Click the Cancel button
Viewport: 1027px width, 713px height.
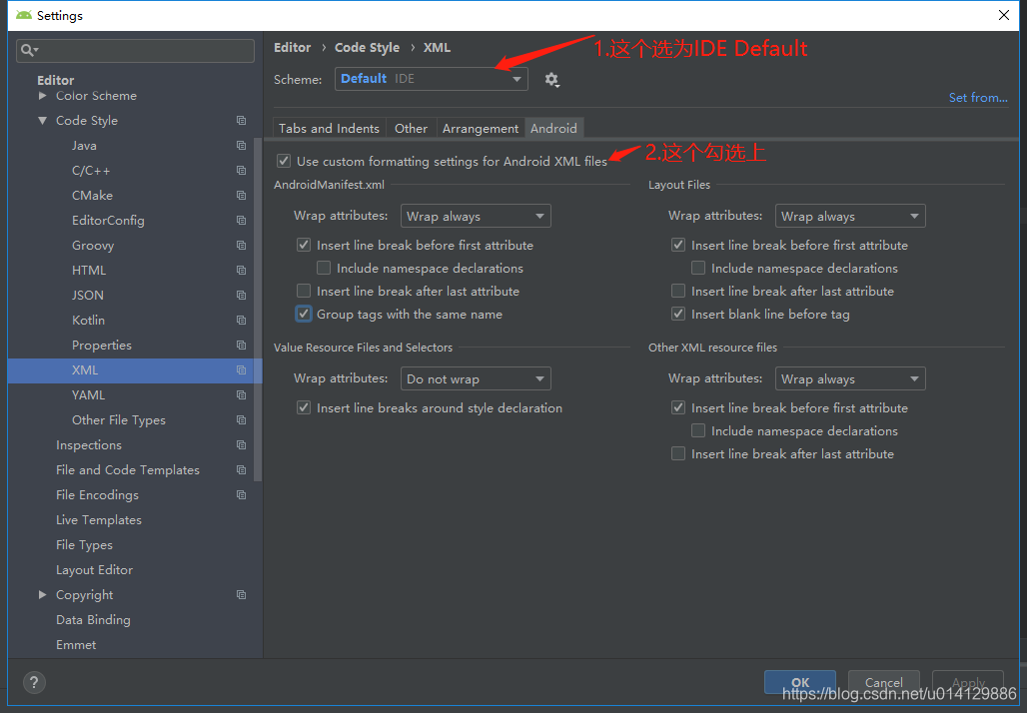pyautogui.click(x=883, y=682)
